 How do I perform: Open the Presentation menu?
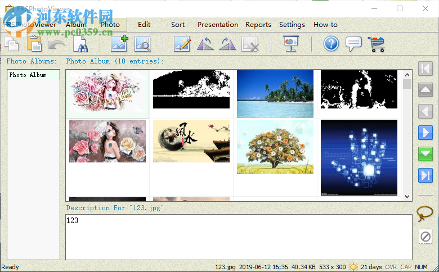click(x=218, y=25)
